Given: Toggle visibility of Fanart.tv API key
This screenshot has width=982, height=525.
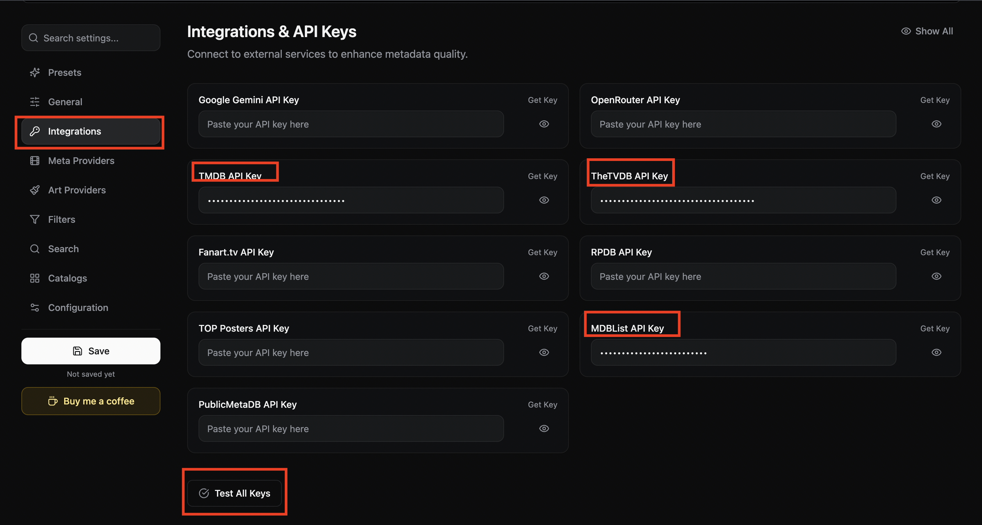Looking at the screenshot, I should point(544,276).
